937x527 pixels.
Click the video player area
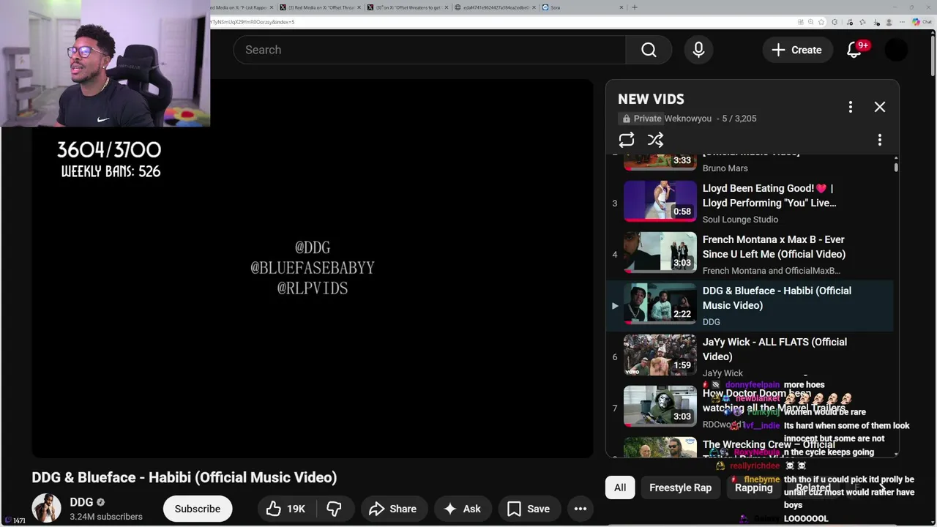tap(313, 268)
